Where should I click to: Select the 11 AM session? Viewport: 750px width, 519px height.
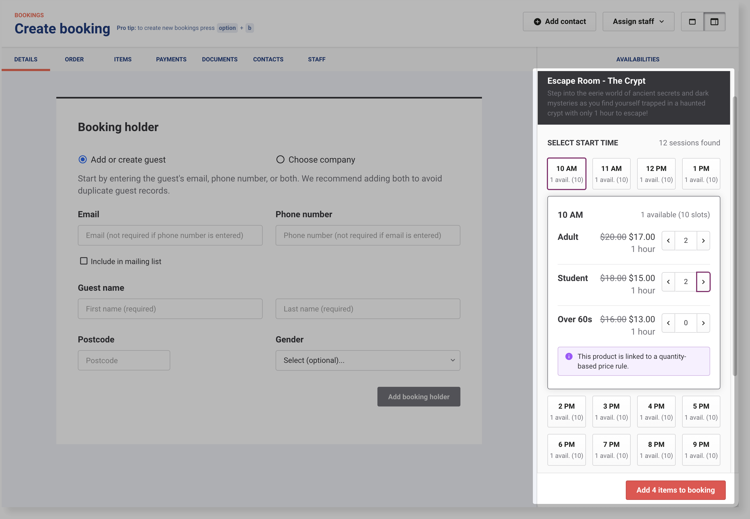point(611,174)
